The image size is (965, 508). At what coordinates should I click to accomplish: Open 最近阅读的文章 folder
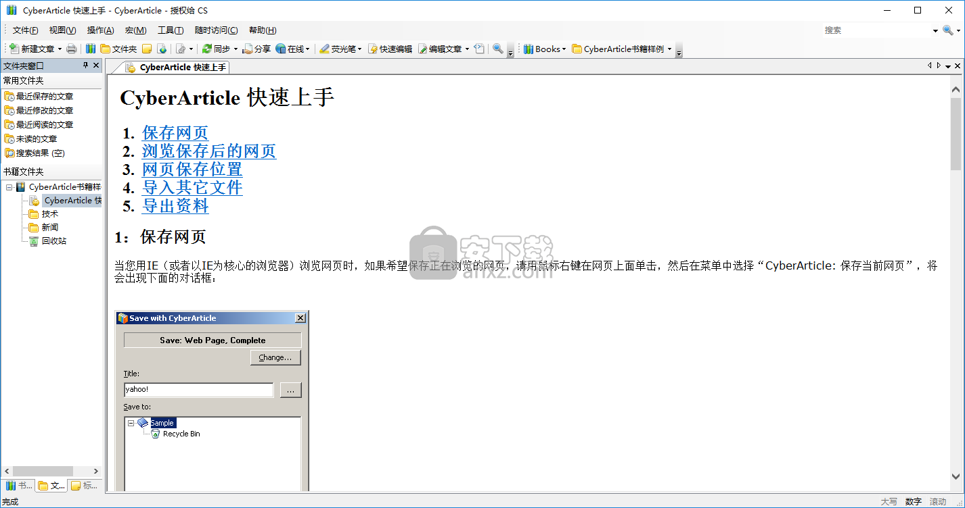pyautogui.click(x=39, y=124)
